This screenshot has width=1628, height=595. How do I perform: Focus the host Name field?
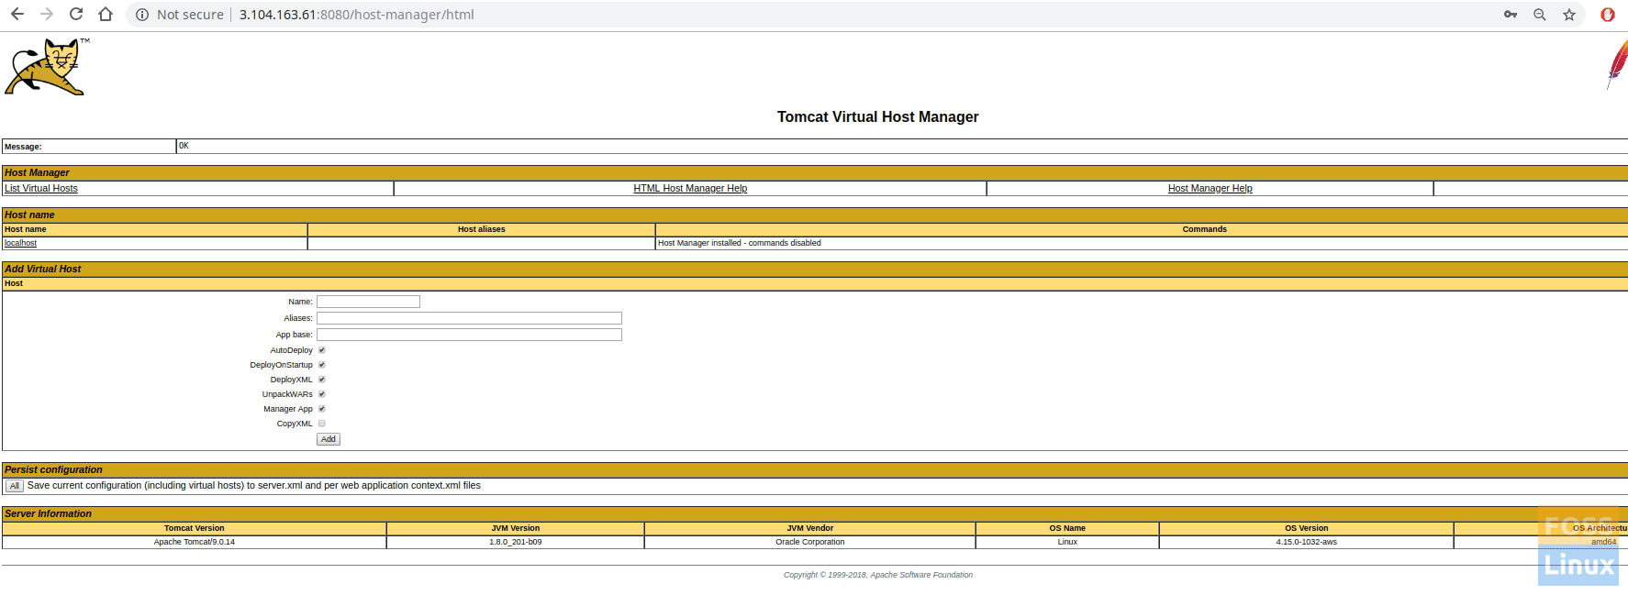pos(368,302)
